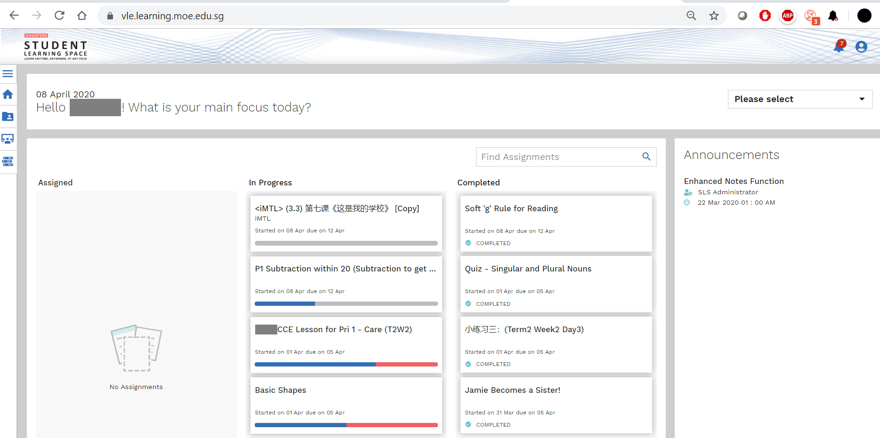The height and width of the screenshot is (438, 880).
Task: Expand the hamburger sidebar menu
Action: [8, 74]
